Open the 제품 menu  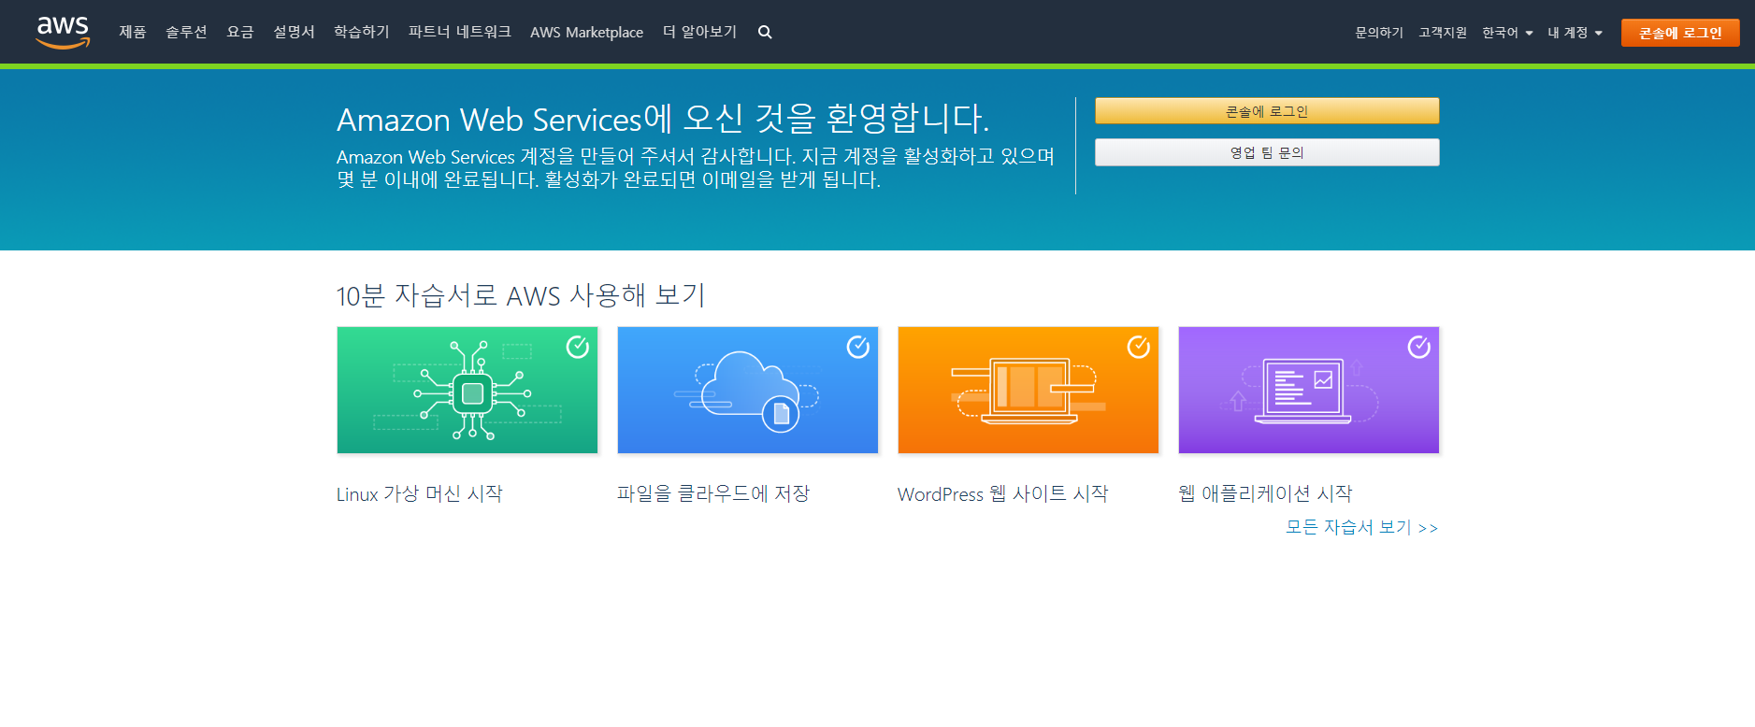point(133,32)
